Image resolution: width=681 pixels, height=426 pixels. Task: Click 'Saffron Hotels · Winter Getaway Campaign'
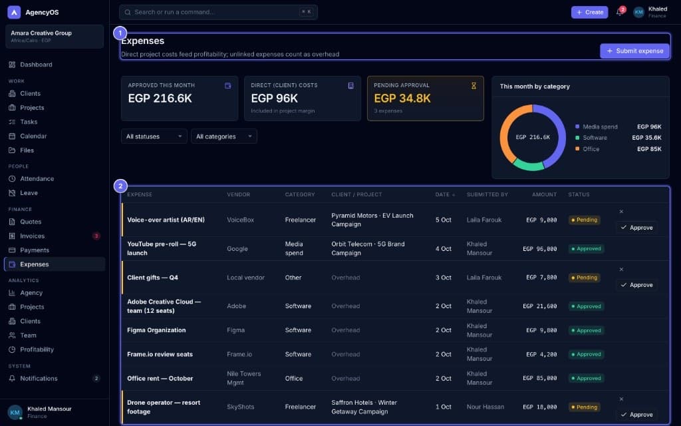pyautogui.click(x=364, y=407)
